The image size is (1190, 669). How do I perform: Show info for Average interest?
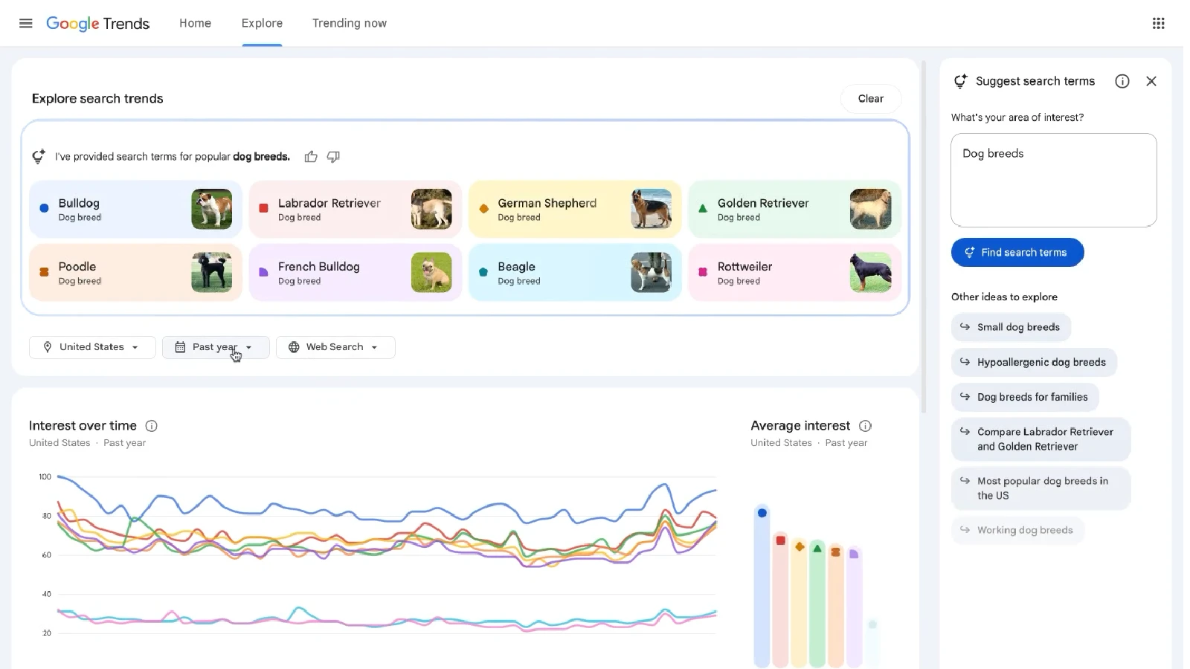tap(865, 426)
